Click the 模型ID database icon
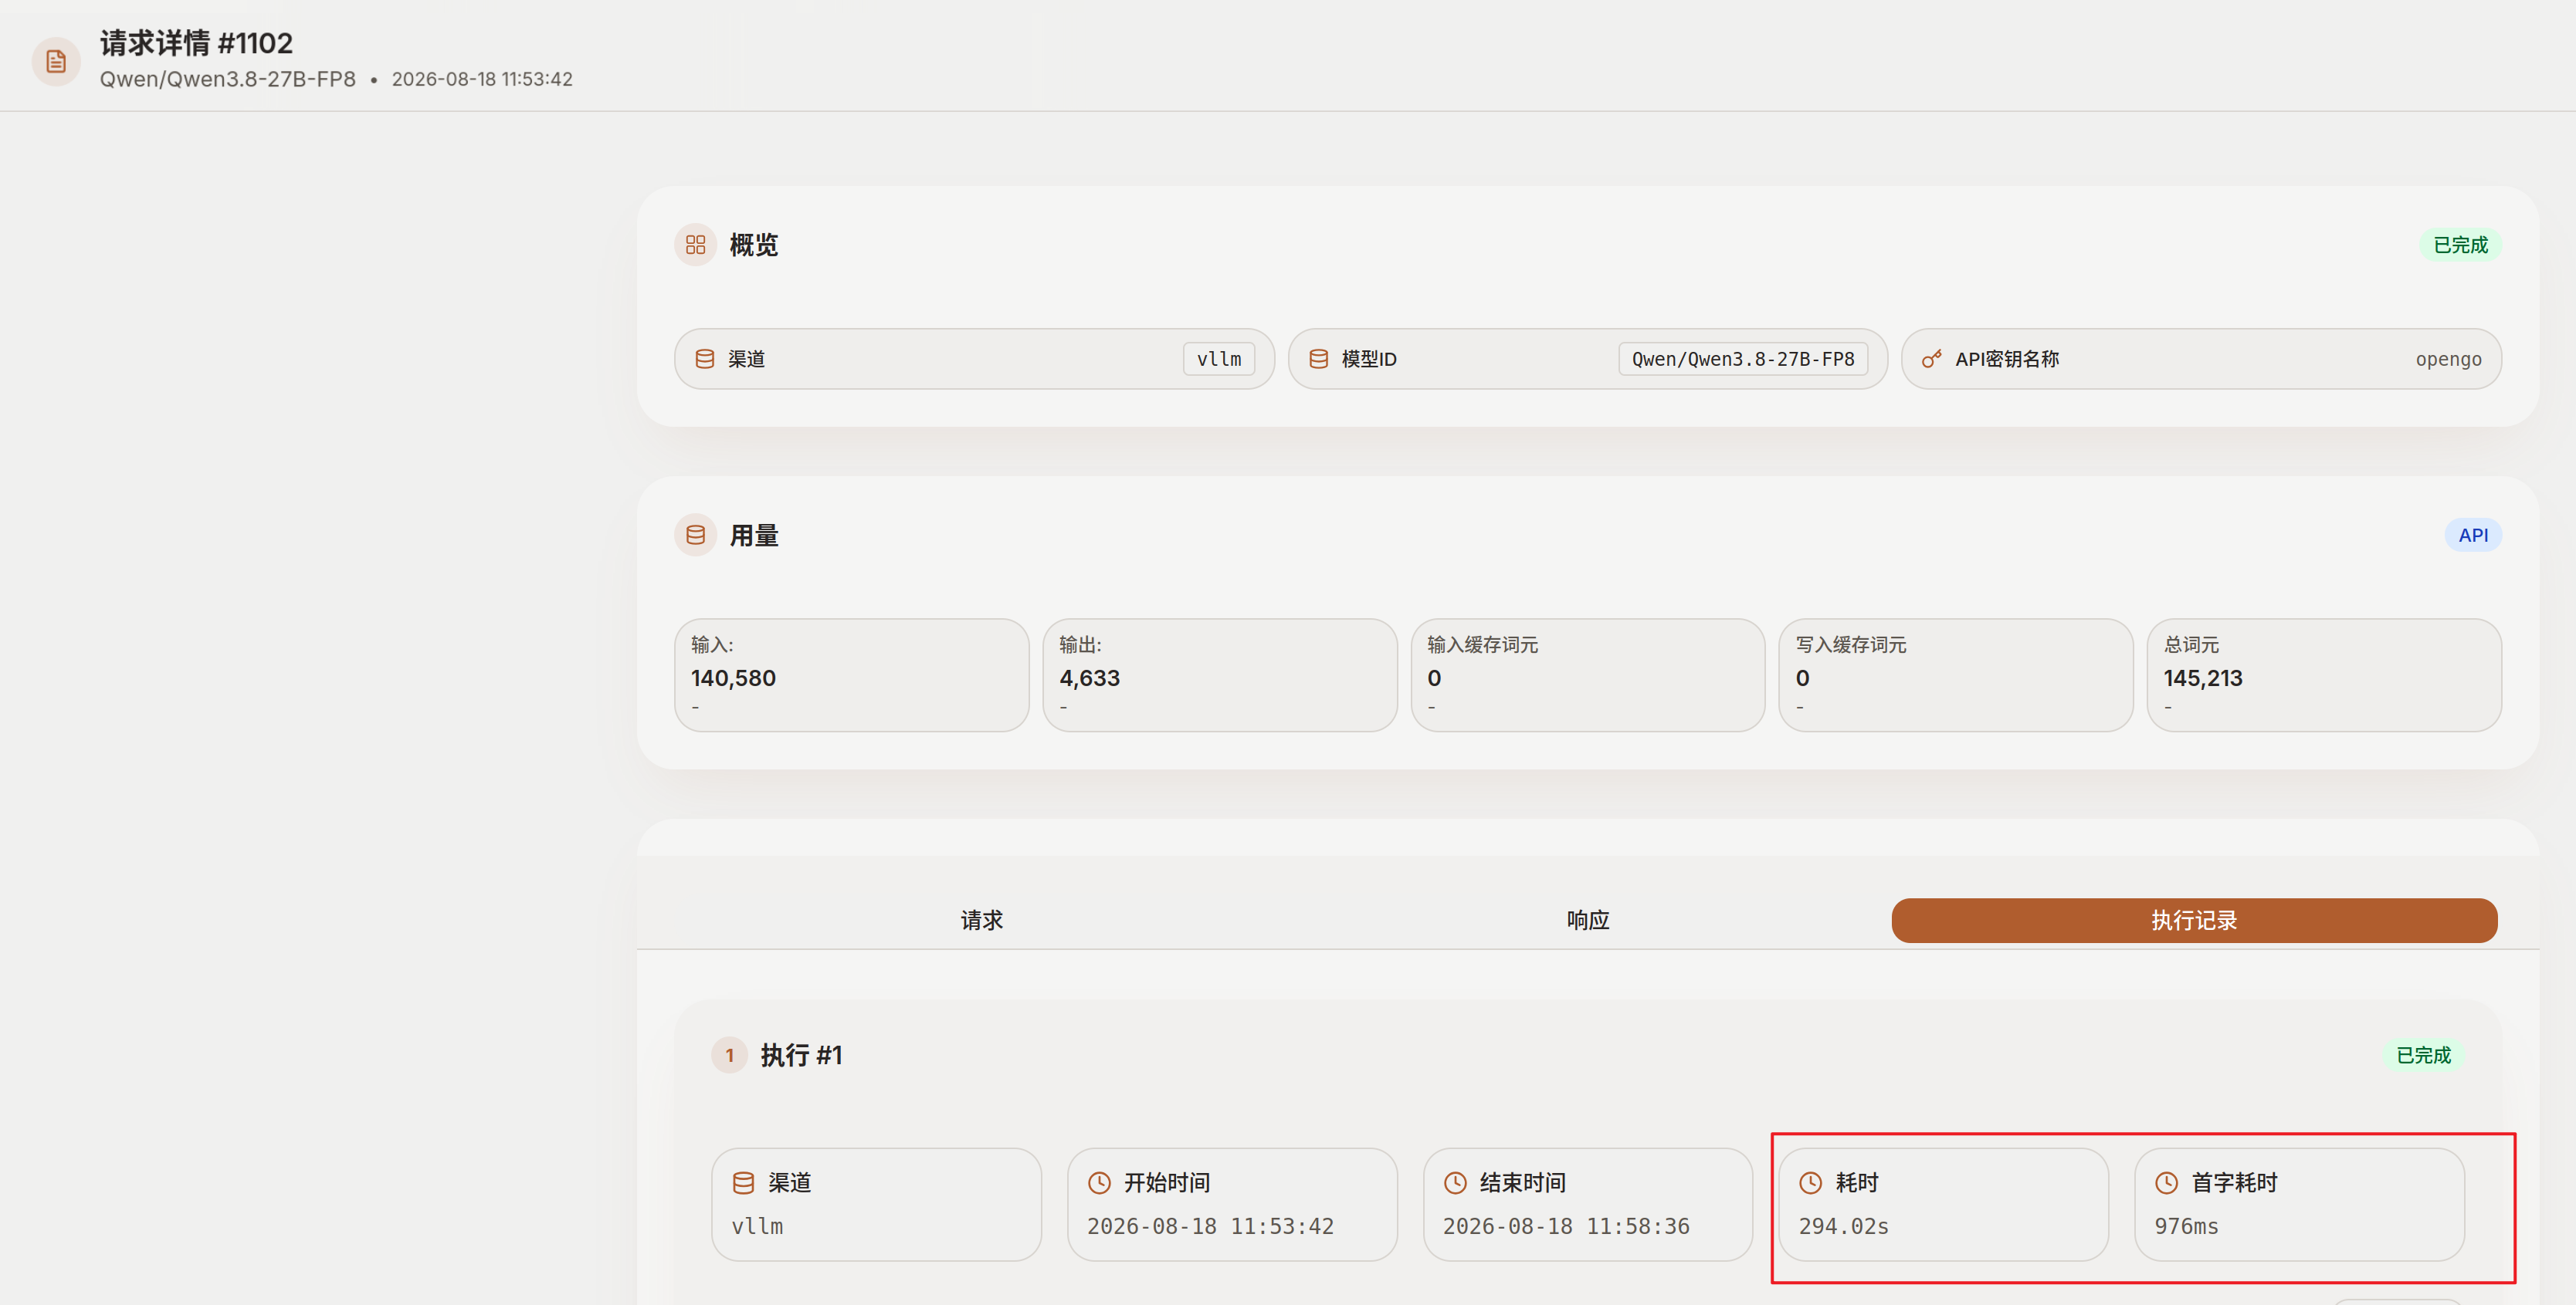 1319,359
